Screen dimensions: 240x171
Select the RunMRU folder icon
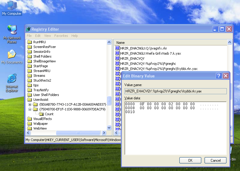(x=29, y=42)
